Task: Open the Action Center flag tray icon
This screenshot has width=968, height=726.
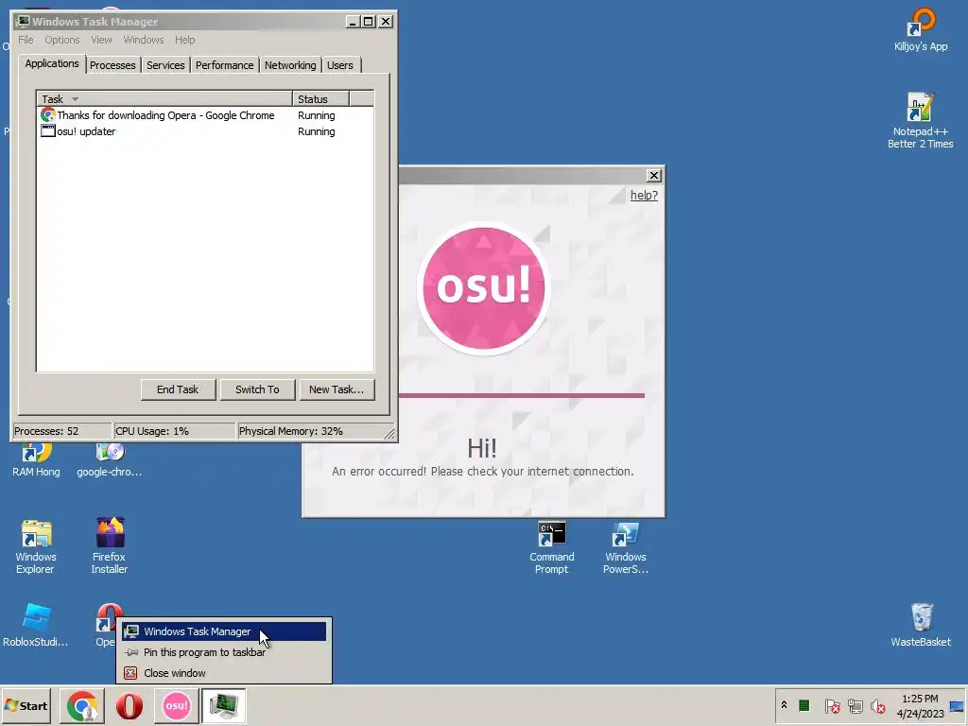Action: (x=832, y=705)
